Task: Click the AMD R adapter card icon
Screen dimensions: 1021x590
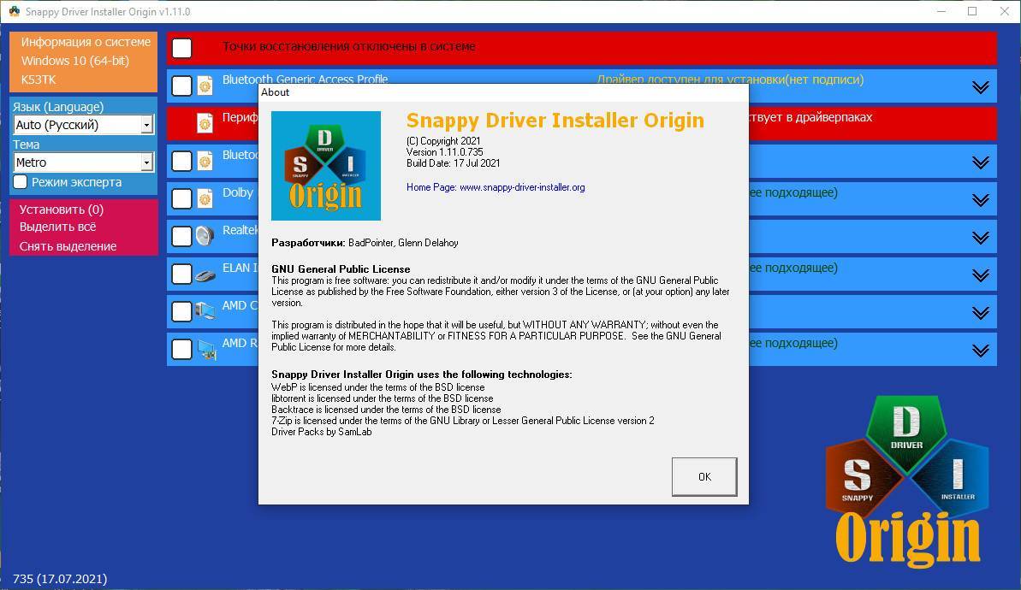Action: point(205,349)
